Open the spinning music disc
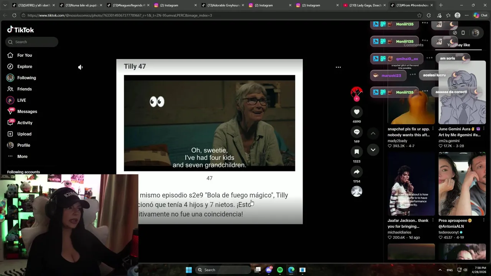Screen dimensions: 491x276 click(357, 191)
